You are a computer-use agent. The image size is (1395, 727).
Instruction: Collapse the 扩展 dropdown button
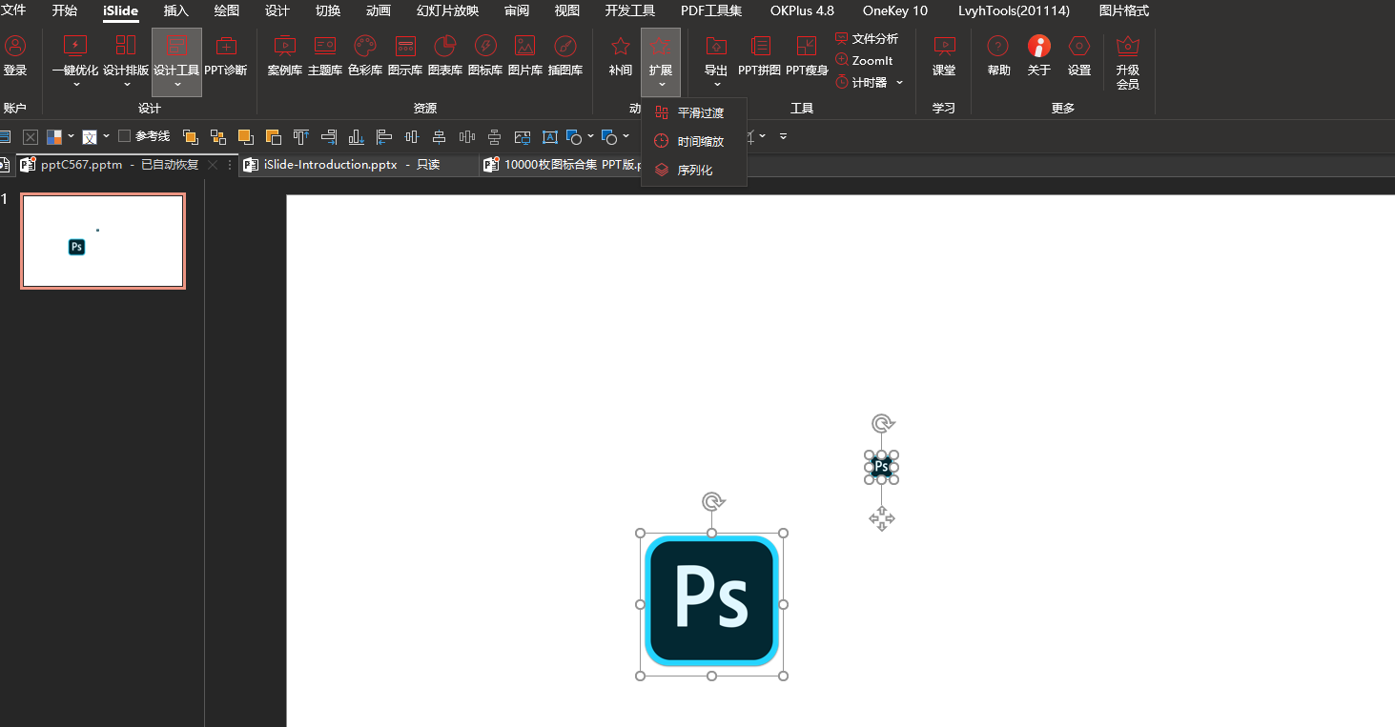point(661,62)
